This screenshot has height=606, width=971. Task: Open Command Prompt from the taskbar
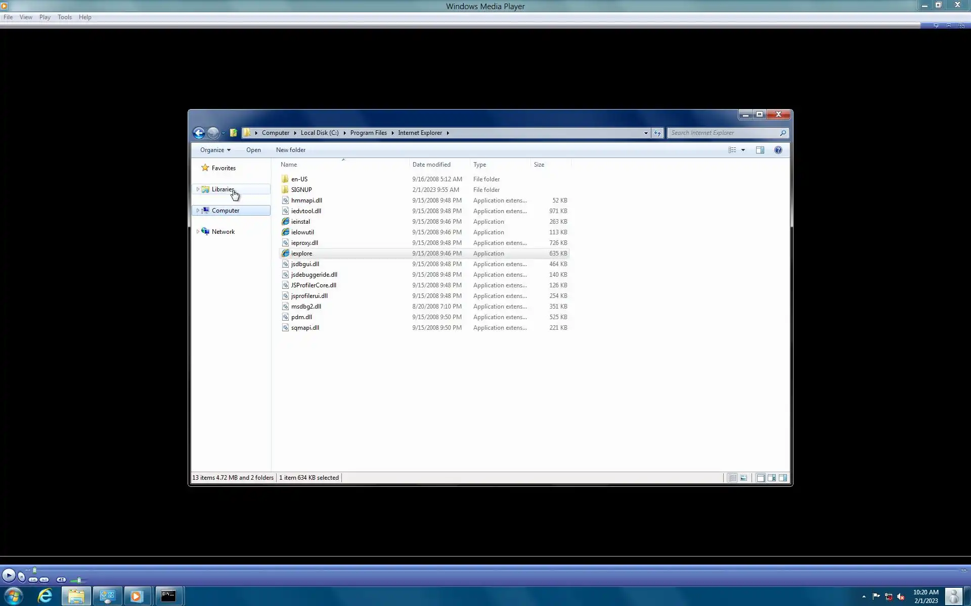168,596
